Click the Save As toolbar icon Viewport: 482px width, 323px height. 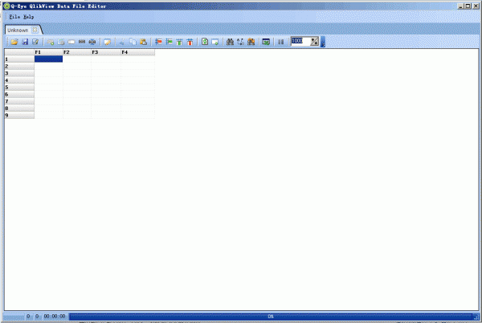coord(35,42)
